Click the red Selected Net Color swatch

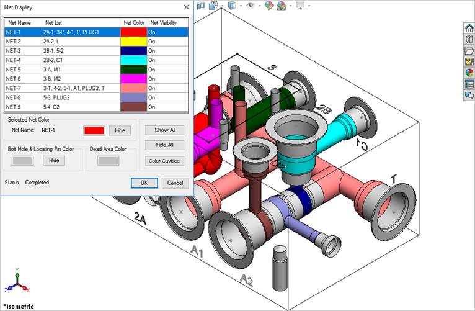(x=94, y=130)
